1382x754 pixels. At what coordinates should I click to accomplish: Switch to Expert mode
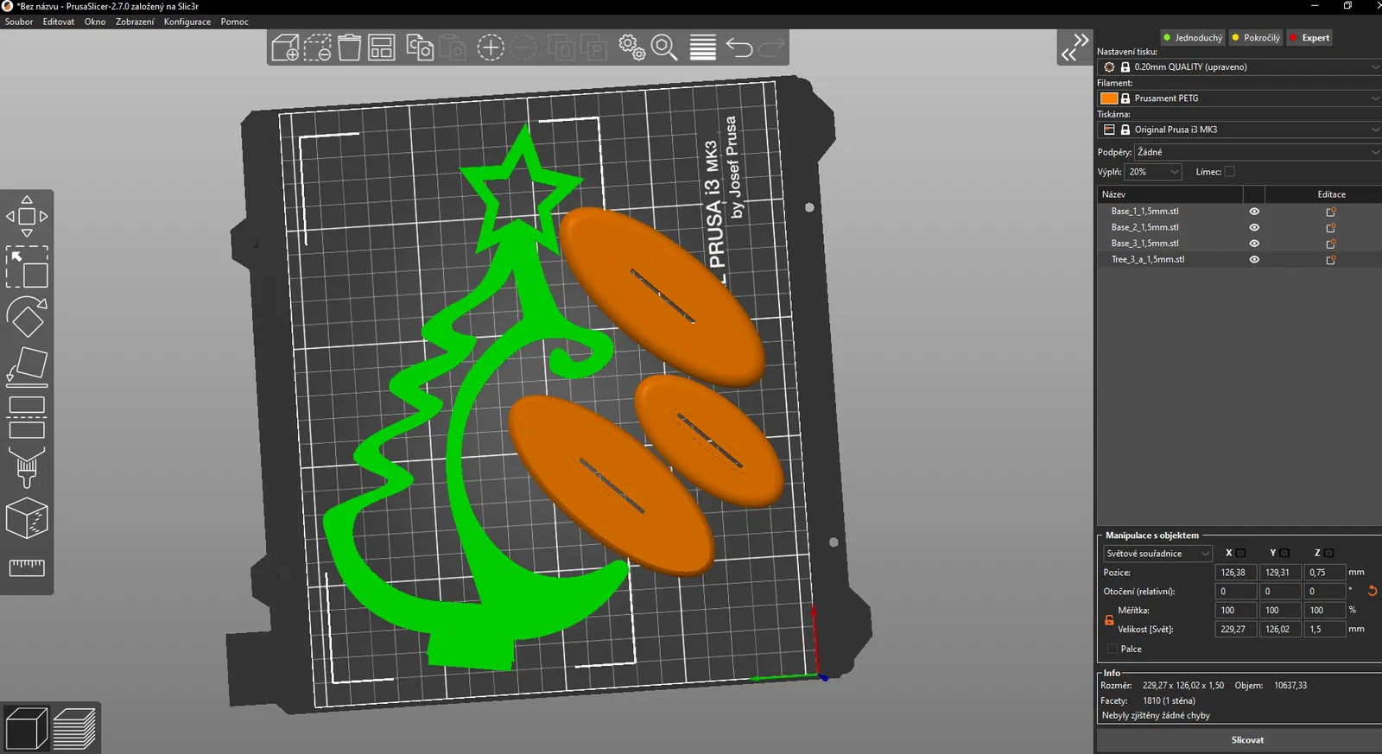pyautogui.click(x=1309, y=38)
